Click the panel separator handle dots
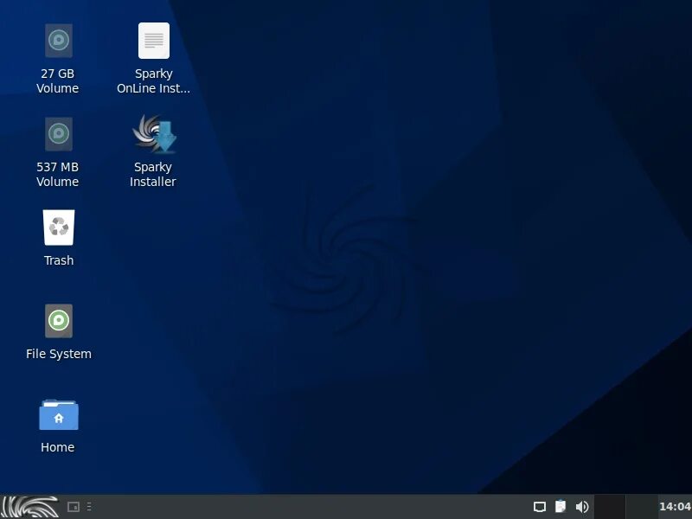Viewport: 692px width, 519px height. point(89,507)
